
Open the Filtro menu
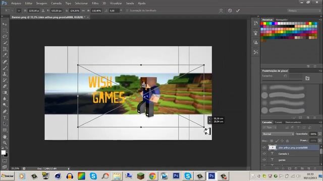pos(95,4)
